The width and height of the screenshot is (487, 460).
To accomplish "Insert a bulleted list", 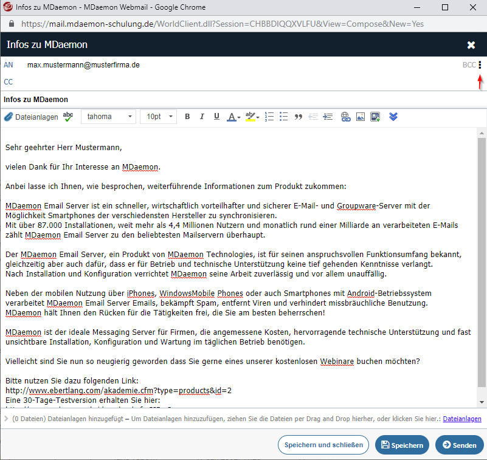I will tap(284, 117).
